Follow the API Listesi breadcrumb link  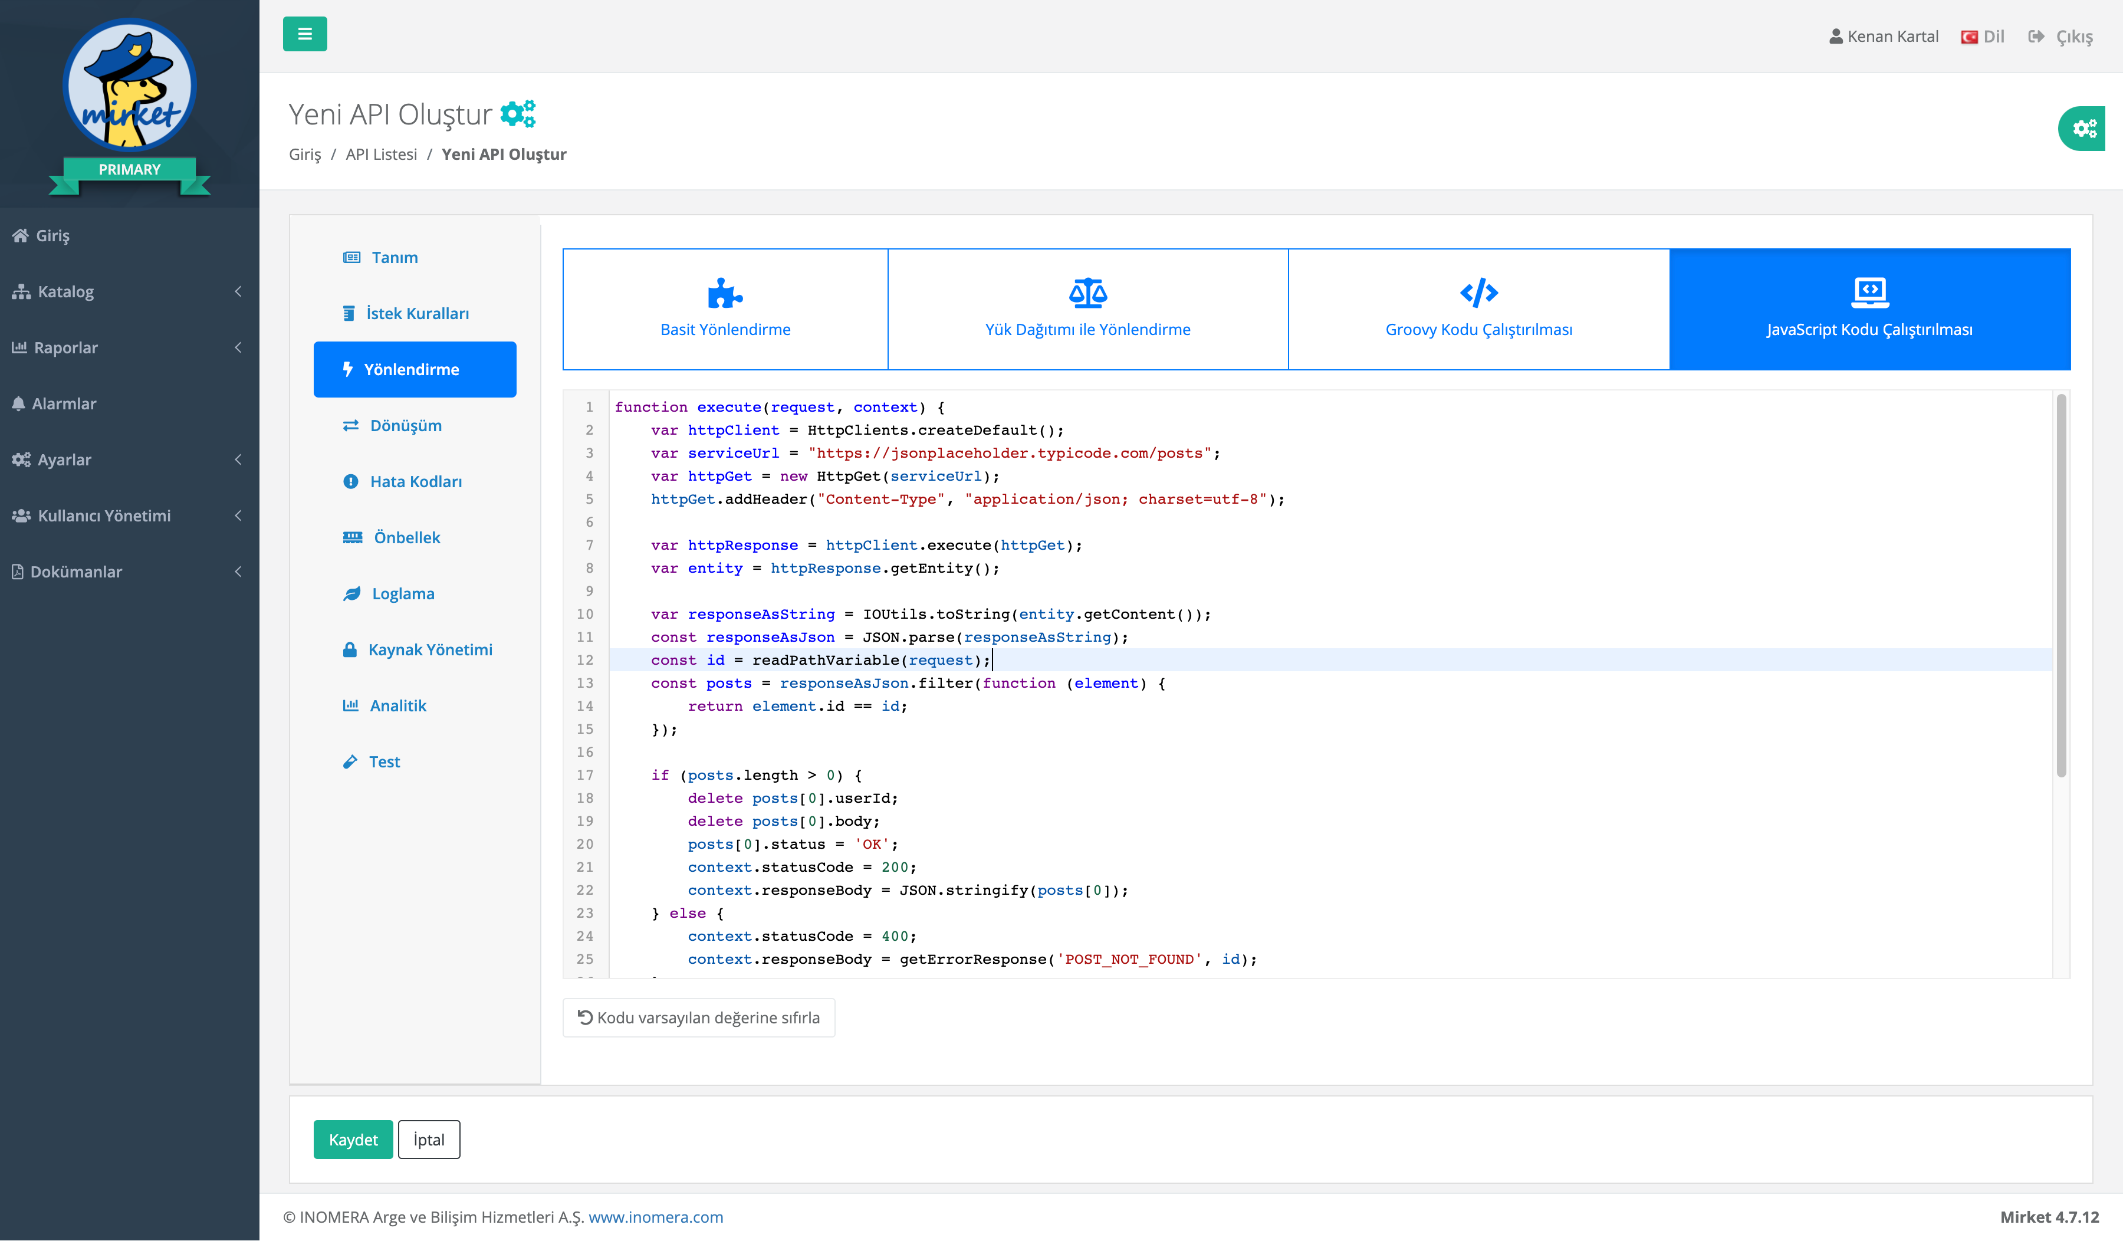tap(381, 154)
